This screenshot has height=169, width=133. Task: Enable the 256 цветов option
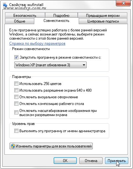tap(16, 83)
